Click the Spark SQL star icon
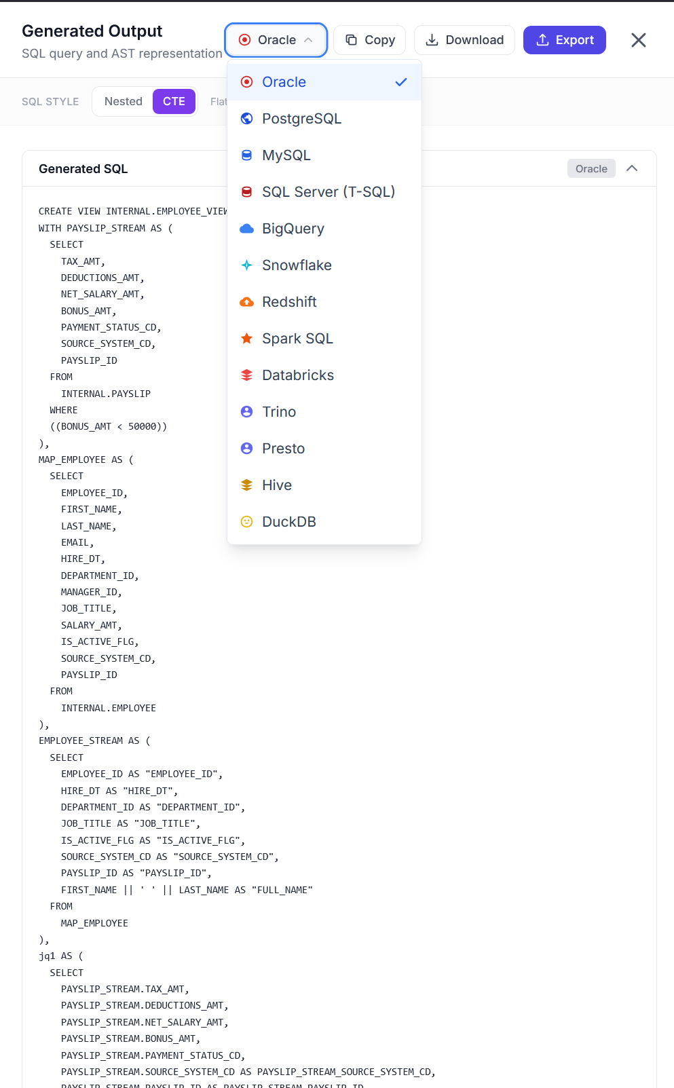 (x=247, y=339)
